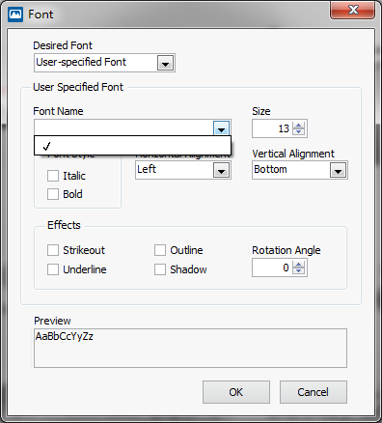Open the Horizontal Alignment Left dropdown
382x423 pixels.
click(221, 170)
